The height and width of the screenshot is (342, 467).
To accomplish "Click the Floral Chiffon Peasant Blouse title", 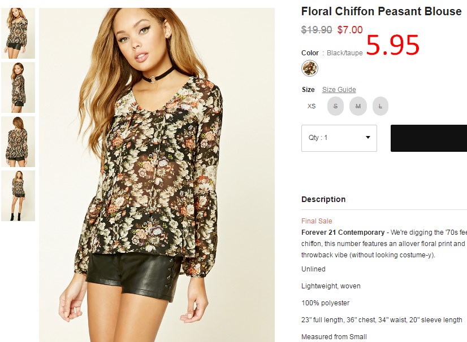I will pyautogui.click(x=382, y=11).
